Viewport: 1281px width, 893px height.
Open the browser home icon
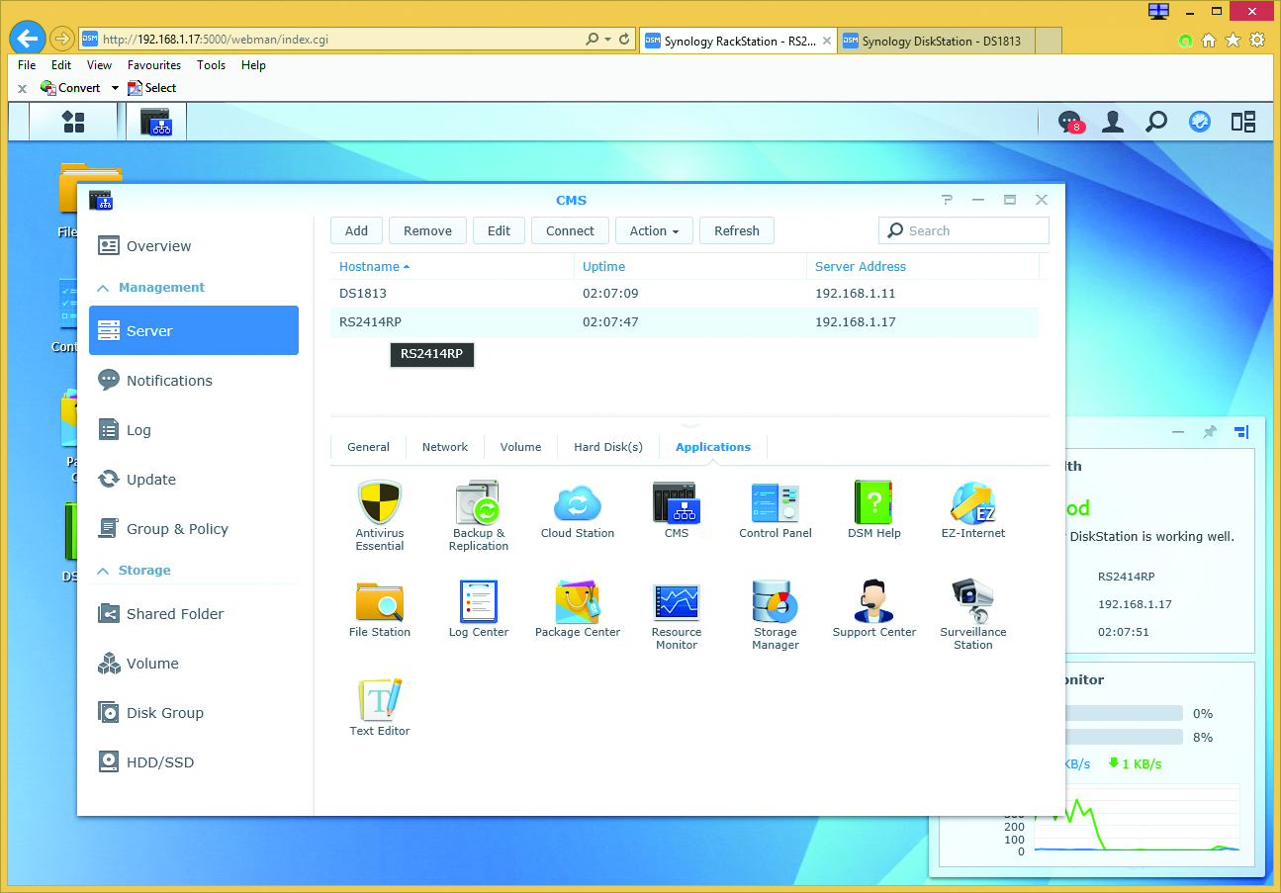tap(1208, 41)
